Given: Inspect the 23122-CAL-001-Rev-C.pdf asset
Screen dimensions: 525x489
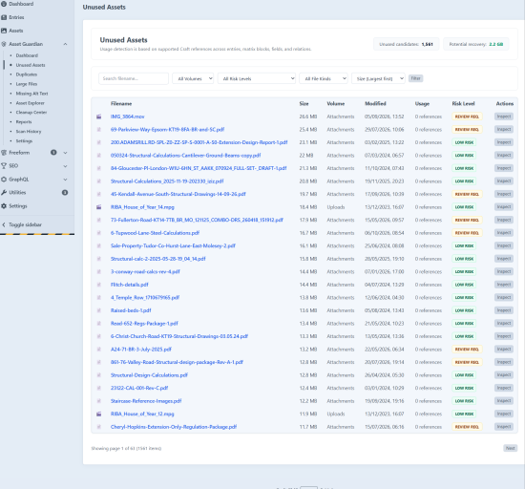Looking at the screenshot, I should point(504,388).
